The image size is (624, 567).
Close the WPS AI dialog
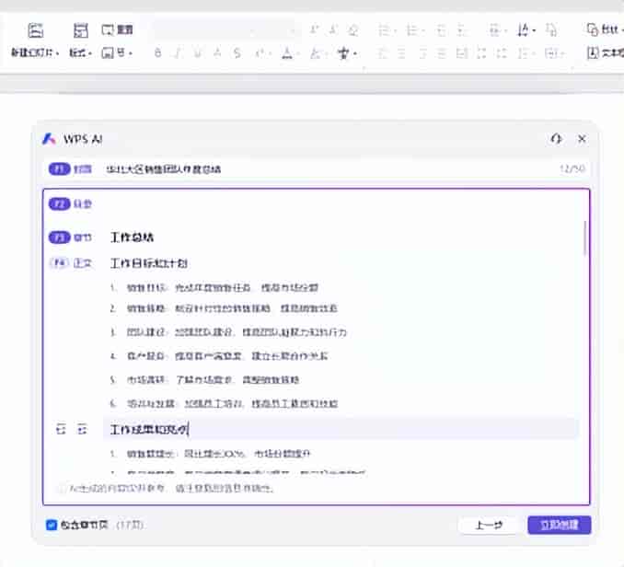point(582,139)
